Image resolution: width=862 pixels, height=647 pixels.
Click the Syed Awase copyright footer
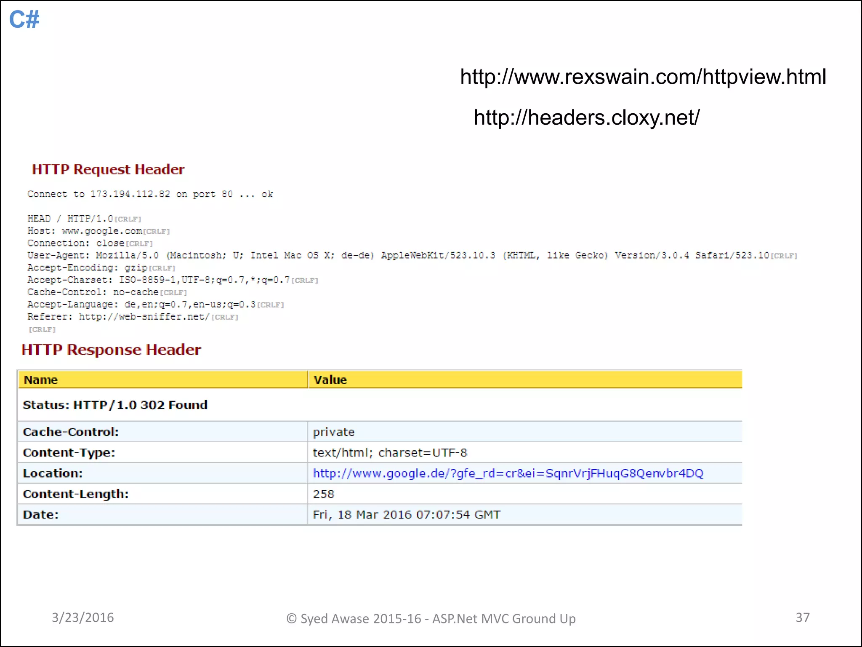point(431,618)
